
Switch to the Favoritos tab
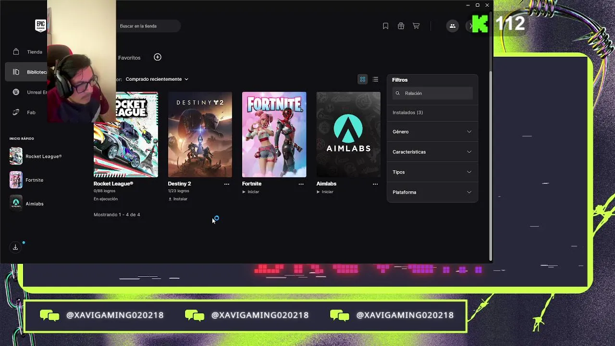click(x=129, y=58)
